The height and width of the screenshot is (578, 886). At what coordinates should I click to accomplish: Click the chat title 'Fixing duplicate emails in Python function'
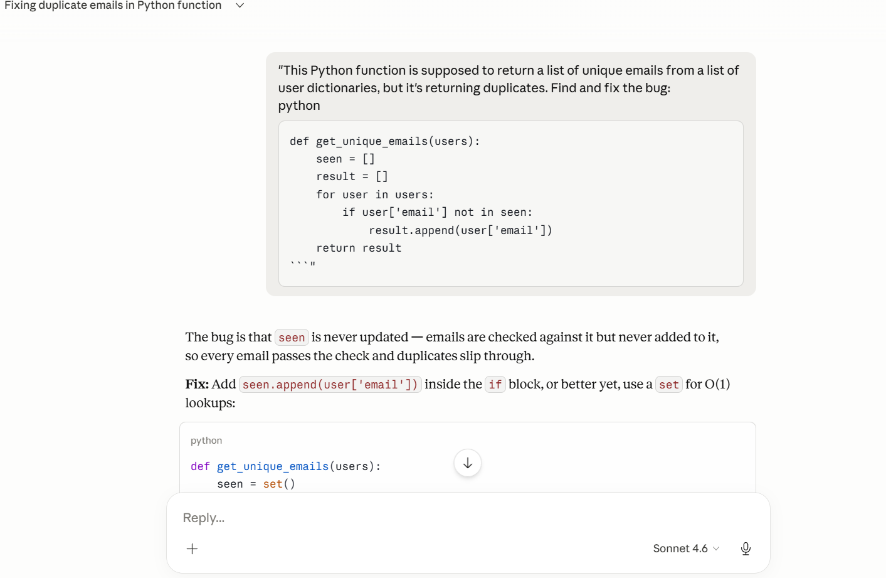pos(113,6)
